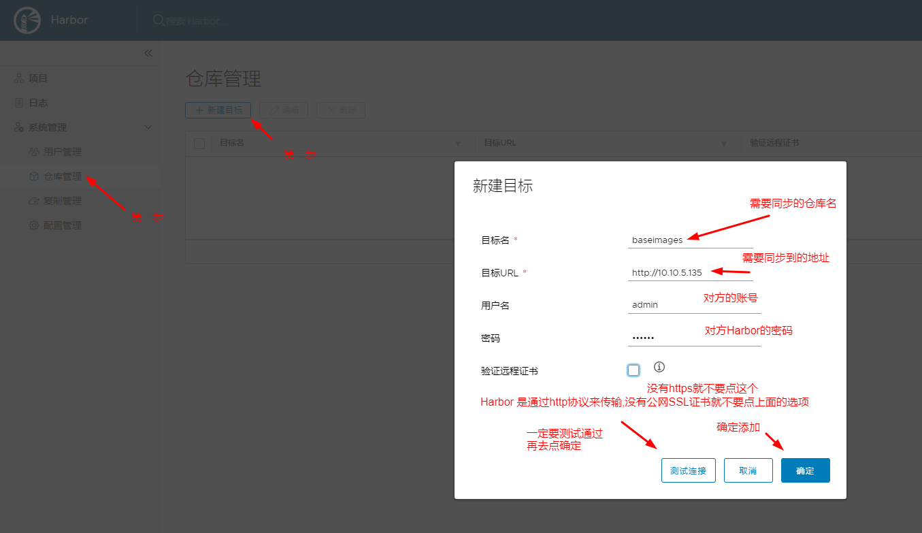
Task: Click the 目标URL input field
Action: (691, 272)
